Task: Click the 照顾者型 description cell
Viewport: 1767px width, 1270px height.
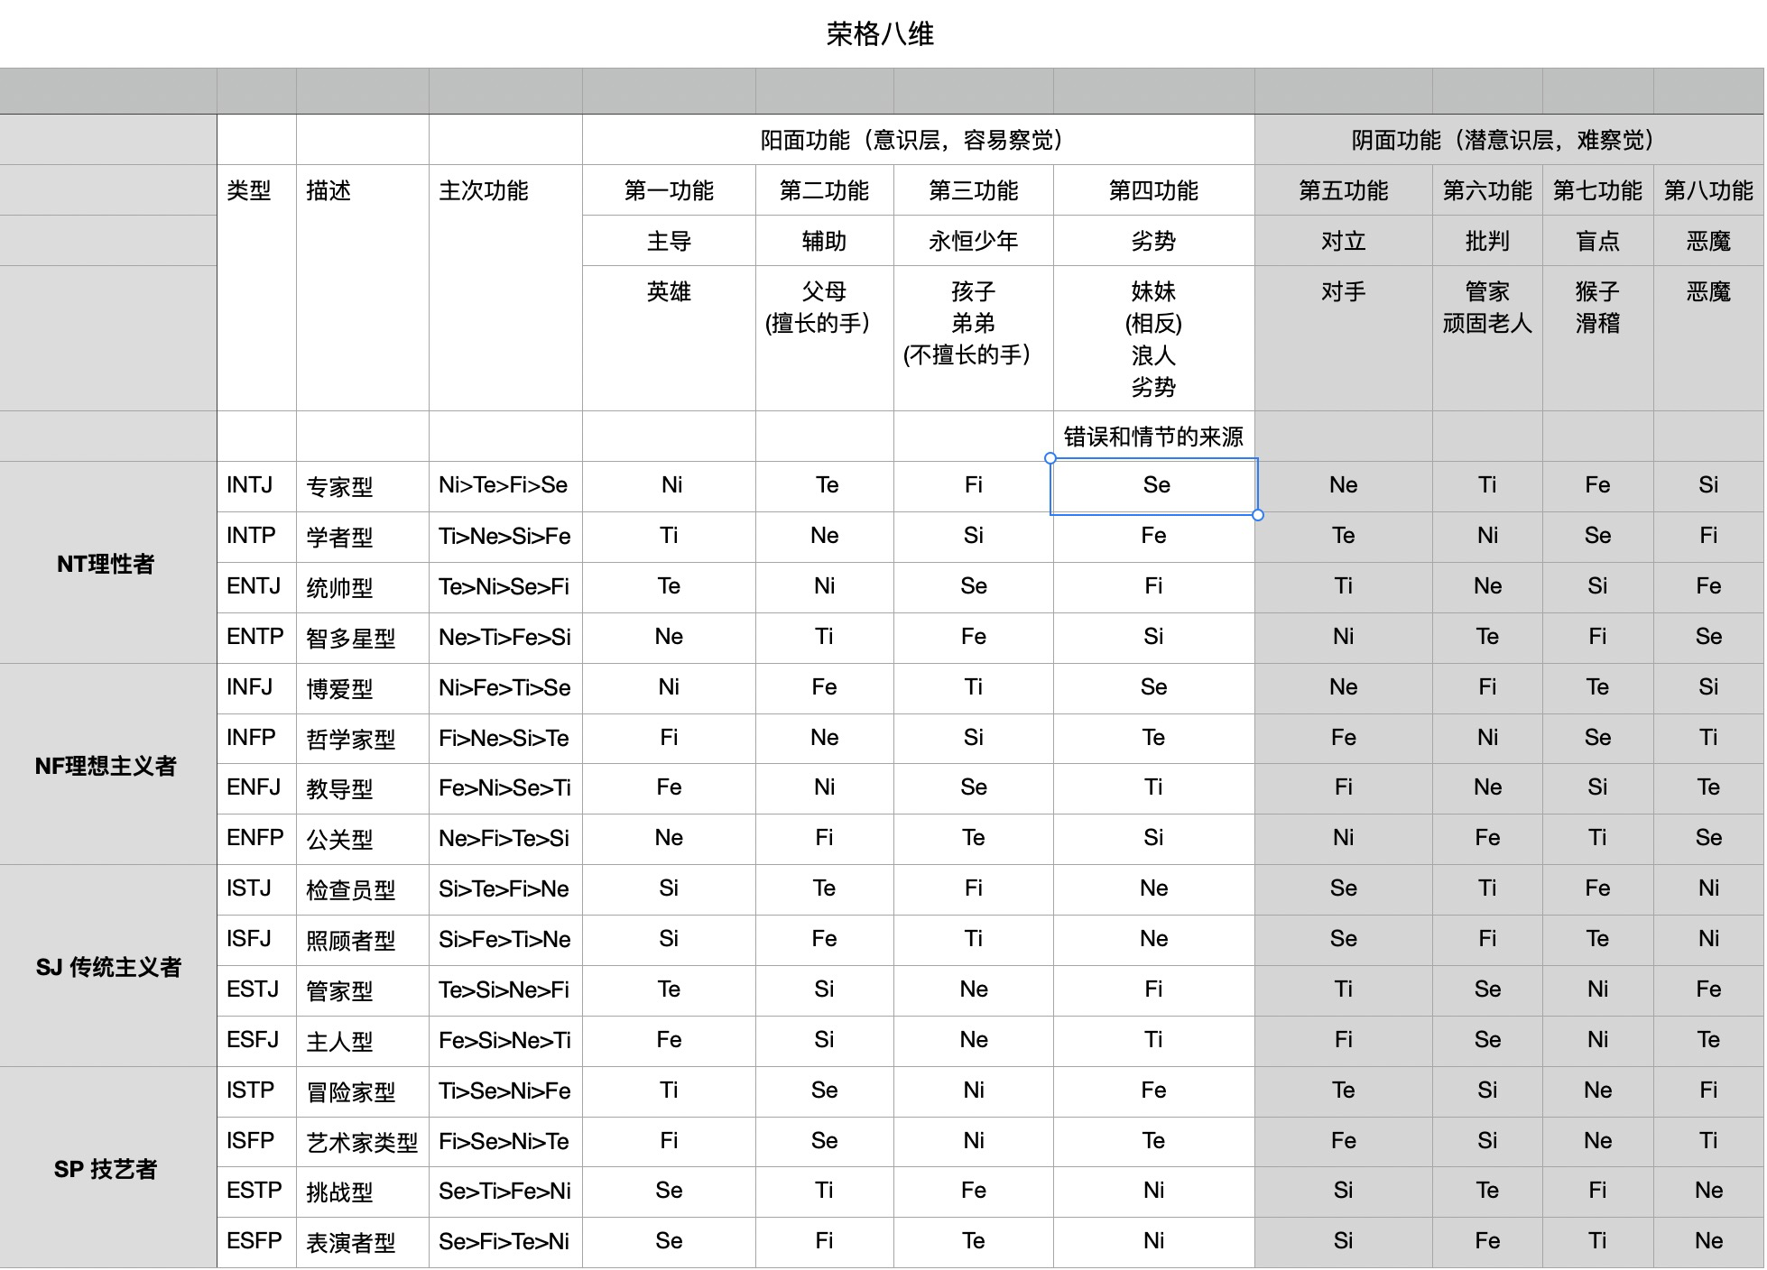Action: click(362, 941)
